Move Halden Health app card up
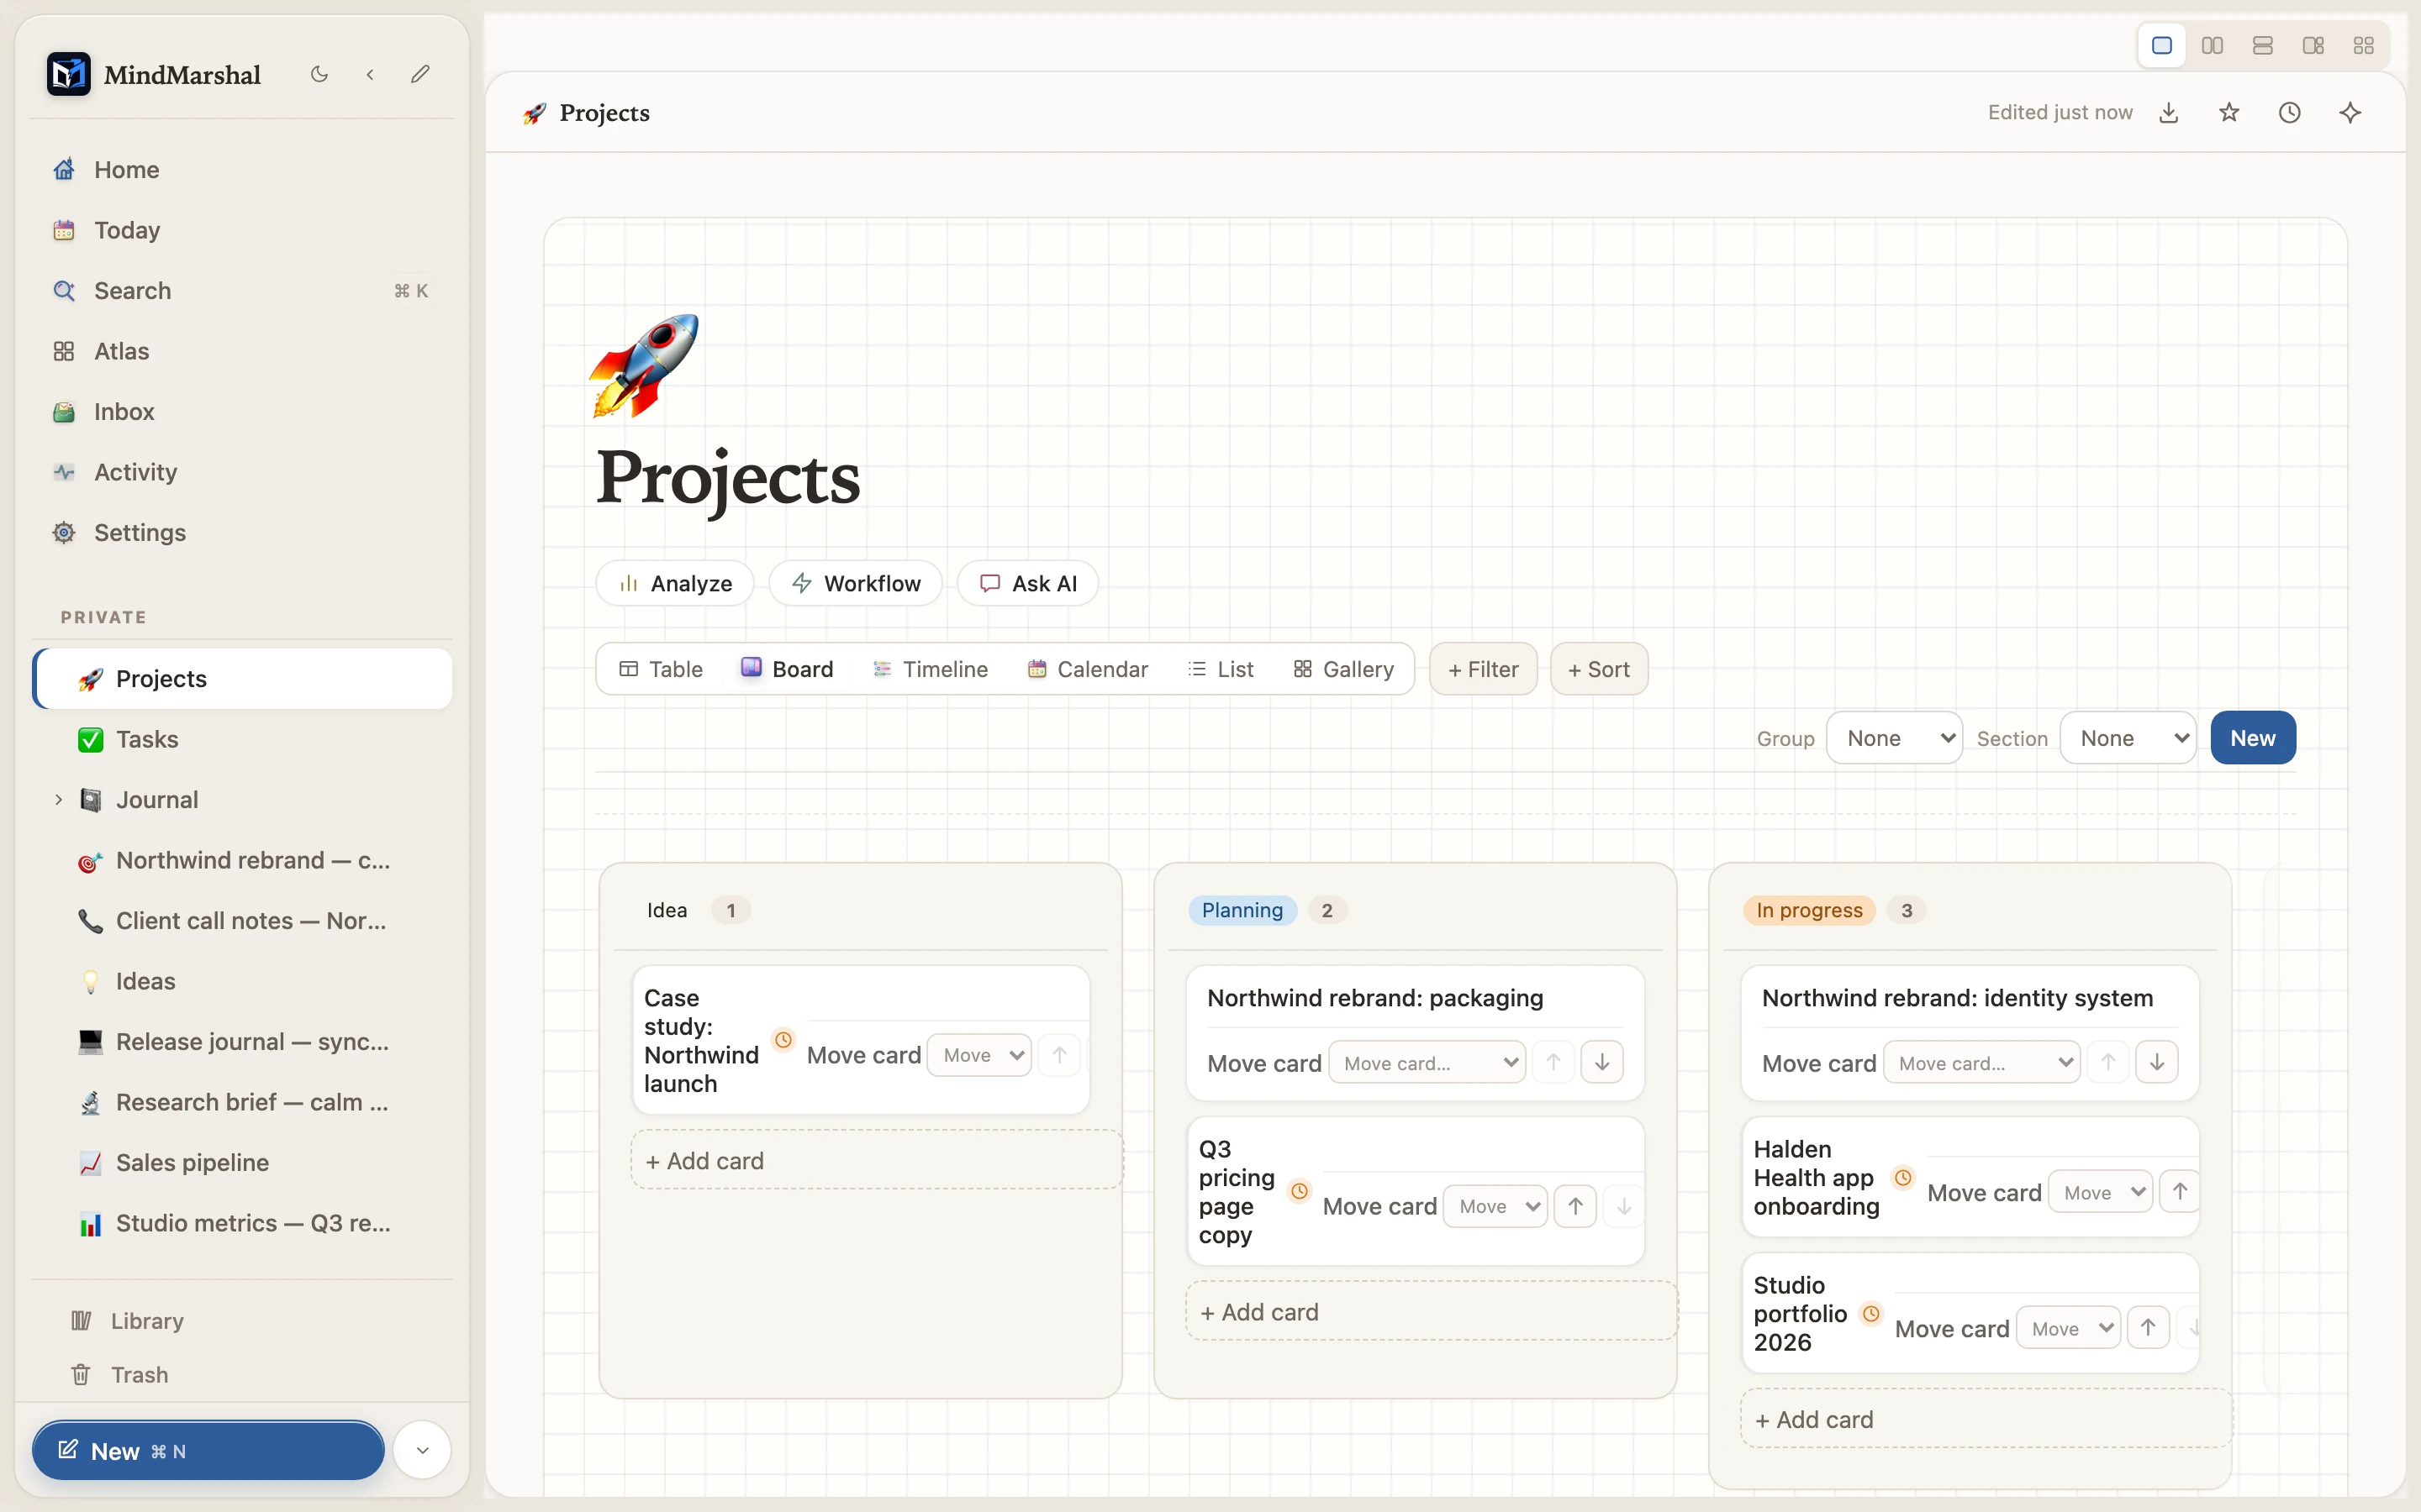Image resolution: width=2421 pixels, height=1512 pixels. coord(2179,1193)
